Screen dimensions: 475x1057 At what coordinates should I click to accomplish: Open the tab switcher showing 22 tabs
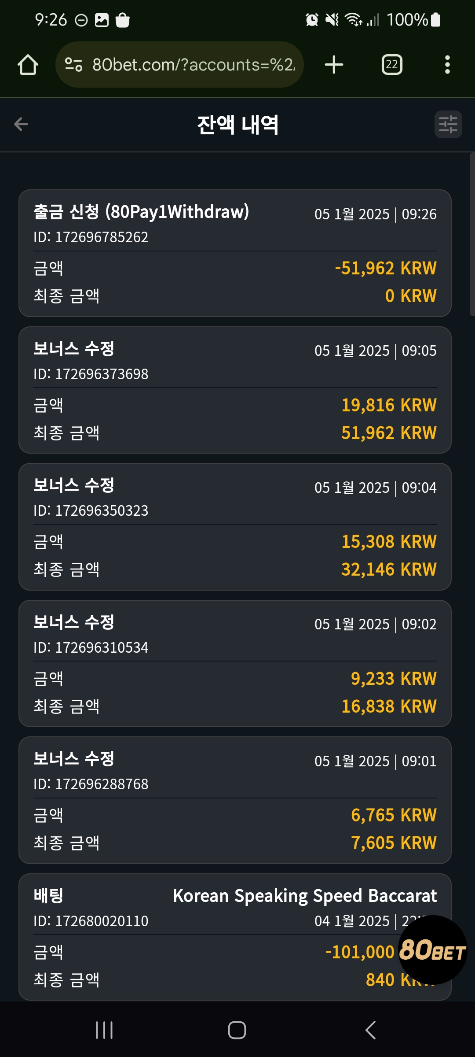point(392,65)
